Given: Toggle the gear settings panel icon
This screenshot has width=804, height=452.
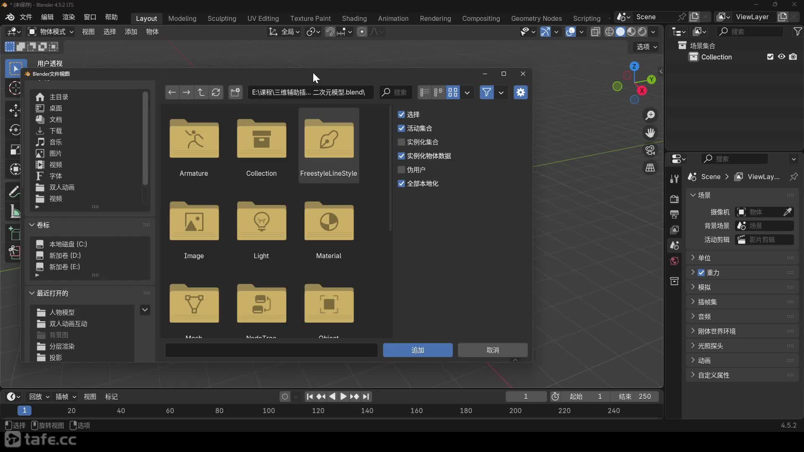Looking at the screenshot, I should (x=521, y=92).
